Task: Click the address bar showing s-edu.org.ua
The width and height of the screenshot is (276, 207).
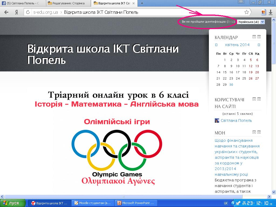Action: 137,12
